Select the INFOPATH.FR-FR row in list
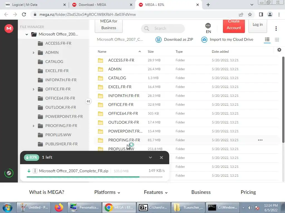The image size is (285, 213). (x=187, y=96)
